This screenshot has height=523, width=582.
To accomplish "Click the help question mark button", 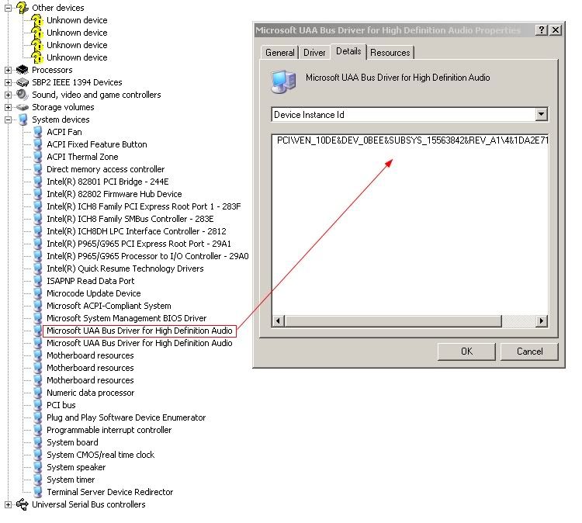I will click(542, 30).
